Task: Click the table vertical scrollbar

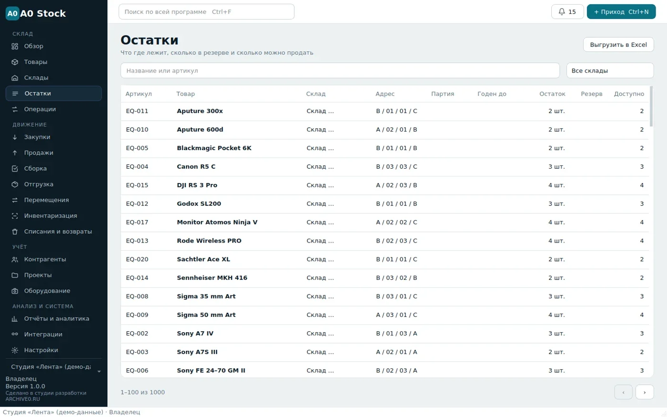Action: click(x=651, y=107)
